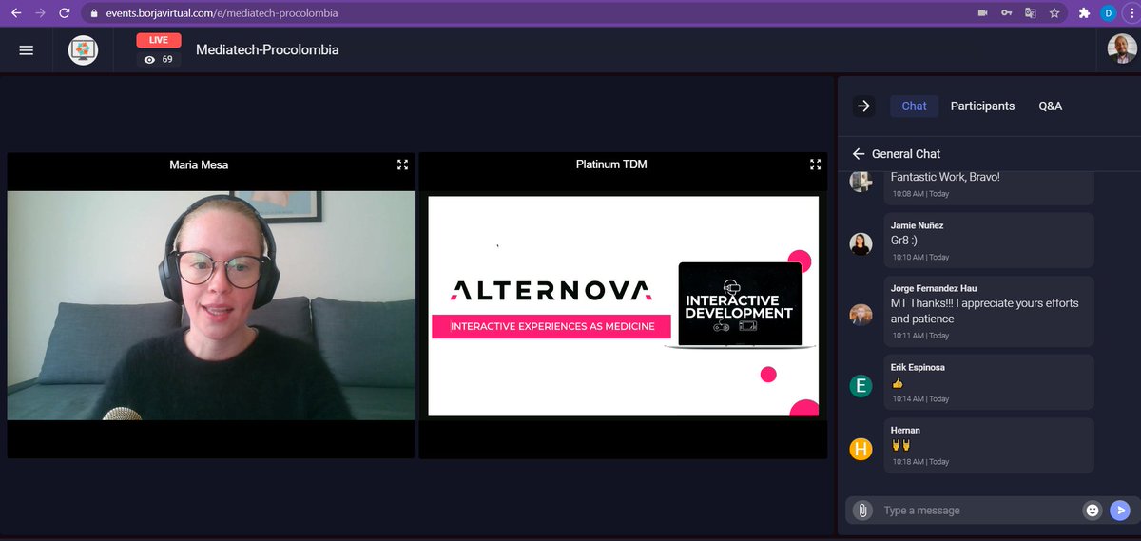Click Jorge Fernandez Hau's avatar

click(861, 315)
